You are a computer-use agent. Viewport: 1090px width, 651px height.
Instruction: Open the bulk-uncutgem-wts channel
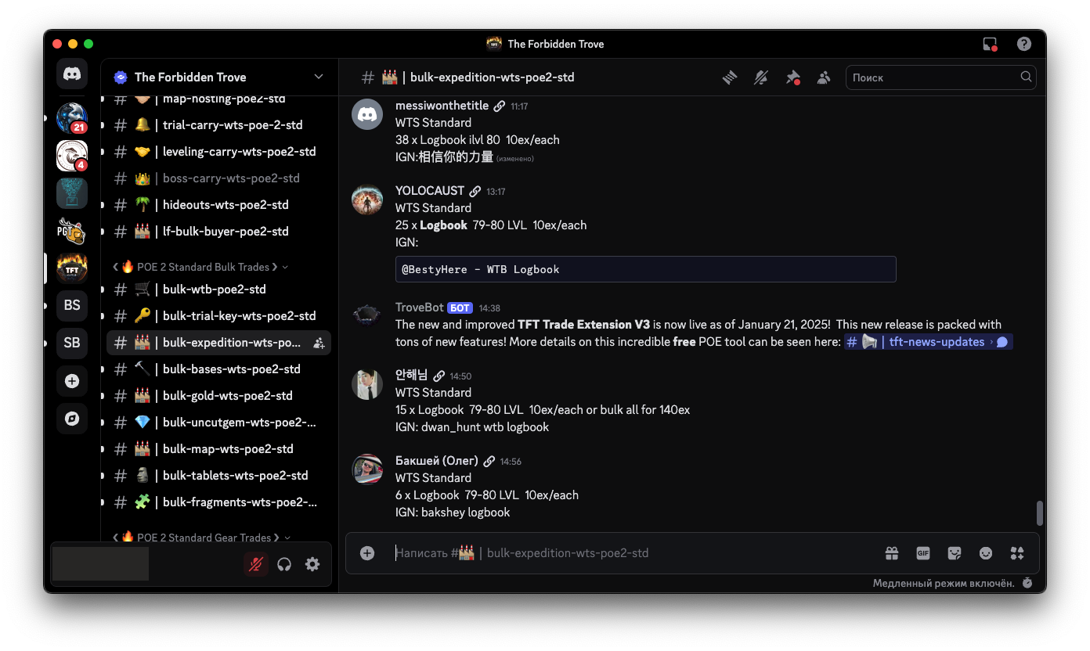click(218, 423)
